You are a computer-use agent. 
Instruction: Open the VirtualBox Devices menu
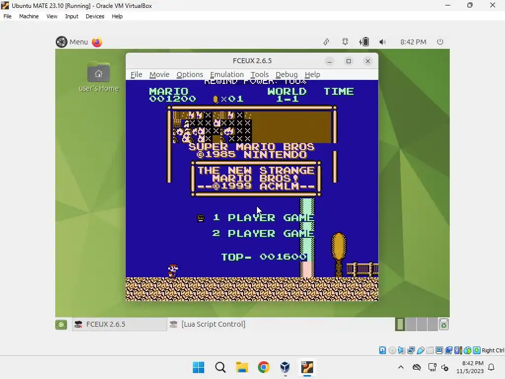click(x=95, y=16)
